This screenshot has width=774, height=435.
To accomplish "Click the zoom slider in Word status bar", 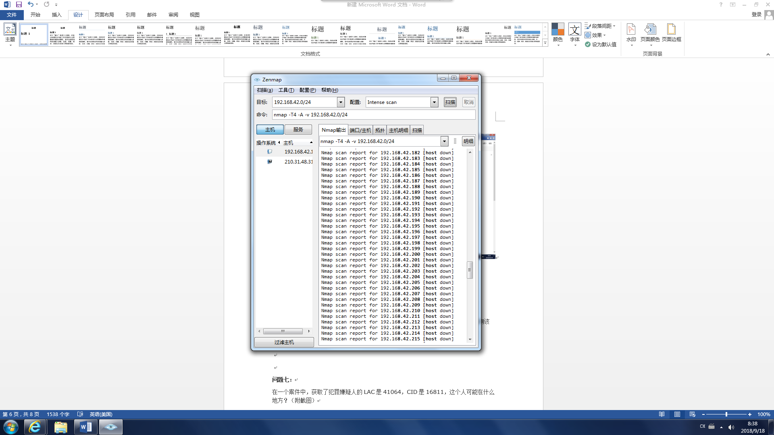I will tap(726, 414).
